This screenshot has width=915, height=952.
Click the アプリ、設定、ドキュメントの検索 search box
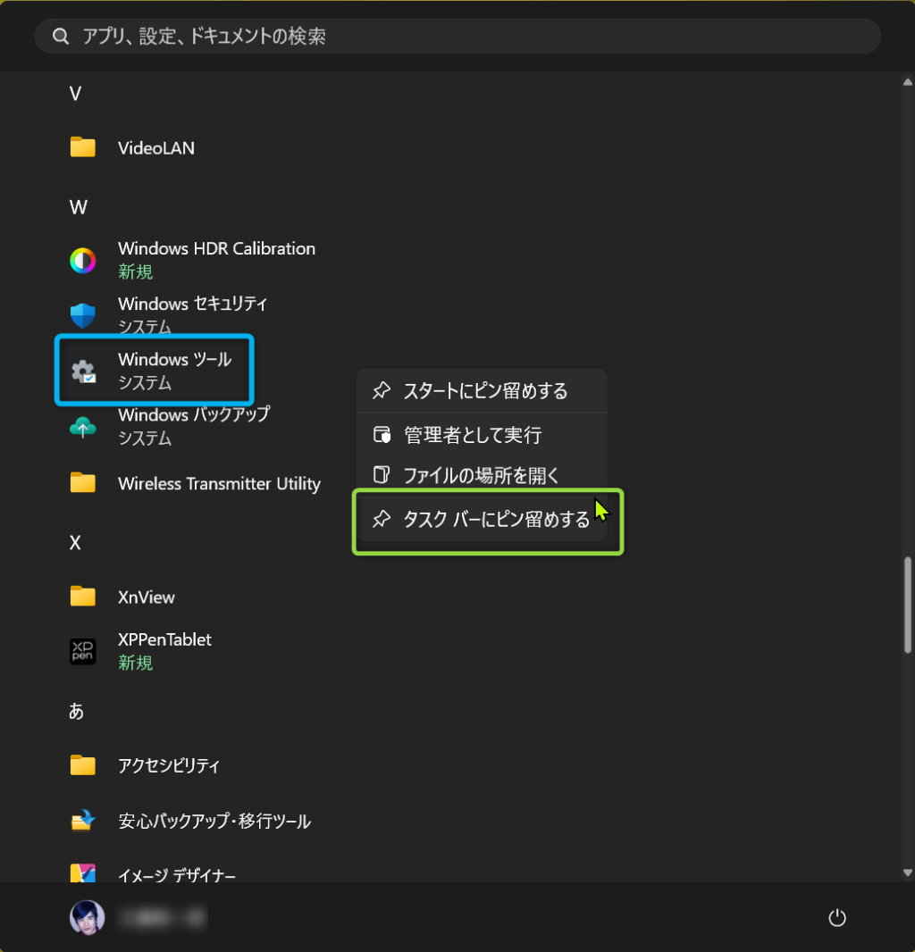pos(457,37)
